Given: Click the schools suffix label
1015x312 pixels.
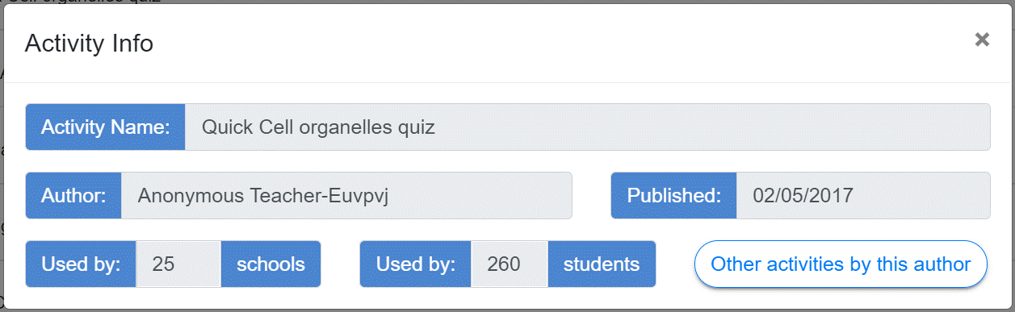Looking at the screenshot, I should (x=271, y=264).
